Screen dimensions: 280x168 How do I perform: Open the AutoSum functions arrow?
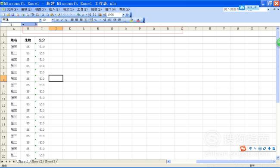(86, 15)
